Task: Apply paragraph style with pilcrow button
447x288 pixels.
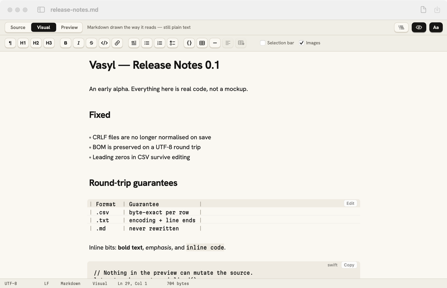Action: point(10,43)
